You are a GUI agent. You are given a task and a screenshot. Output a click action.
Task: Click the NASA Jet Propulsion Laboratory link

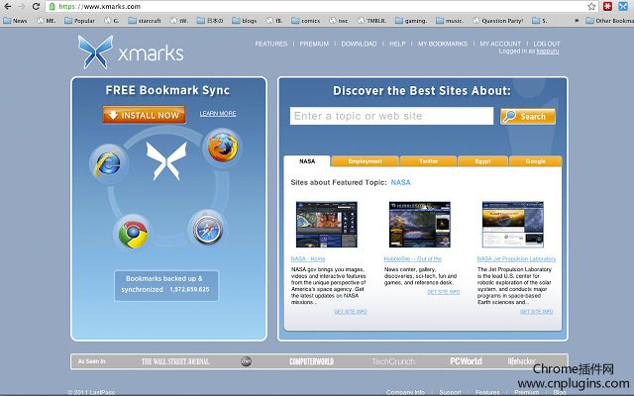click(x=516, y=258)
